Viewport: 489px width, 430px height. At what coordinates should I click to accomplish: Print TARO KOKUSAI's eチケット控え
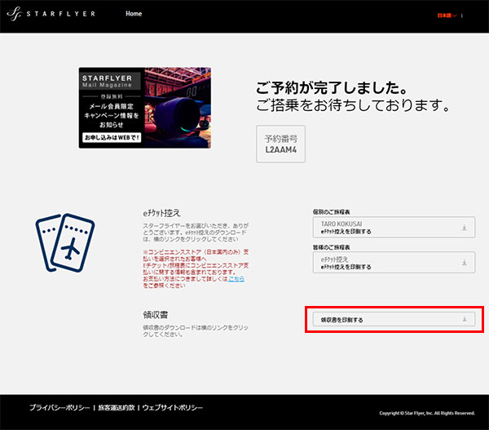(383, 228)
